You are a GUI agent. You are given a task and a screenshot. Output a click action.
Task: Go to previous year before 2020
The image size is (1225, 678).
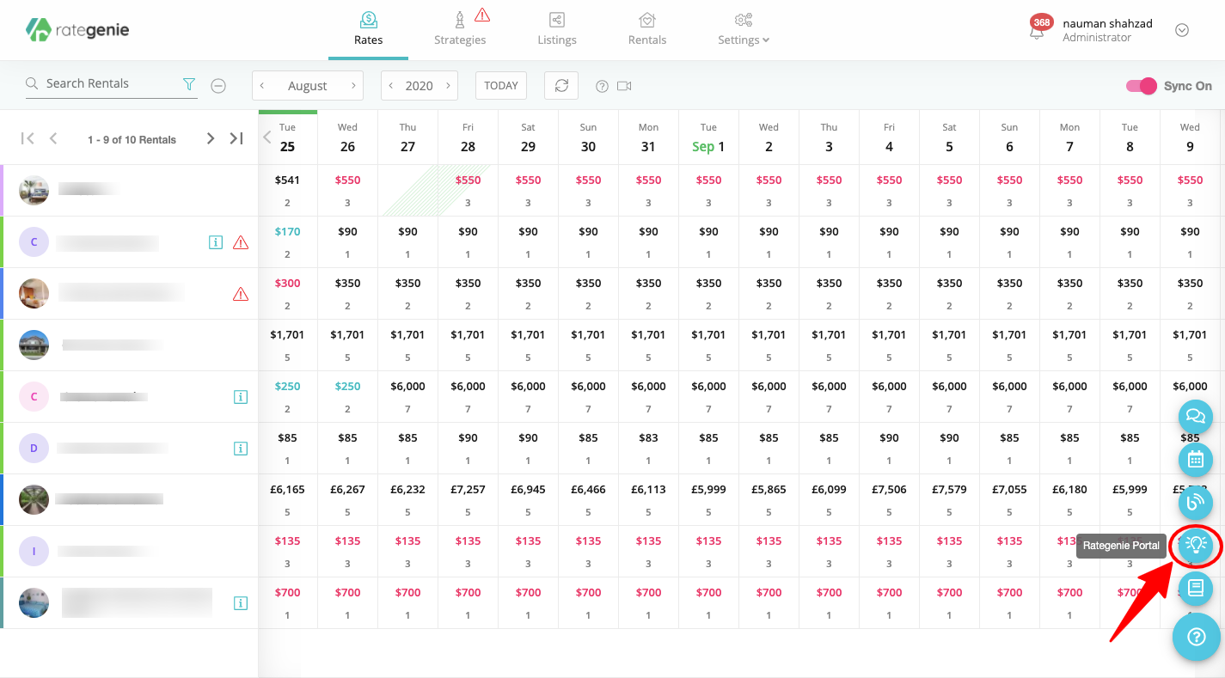[391, 86]
